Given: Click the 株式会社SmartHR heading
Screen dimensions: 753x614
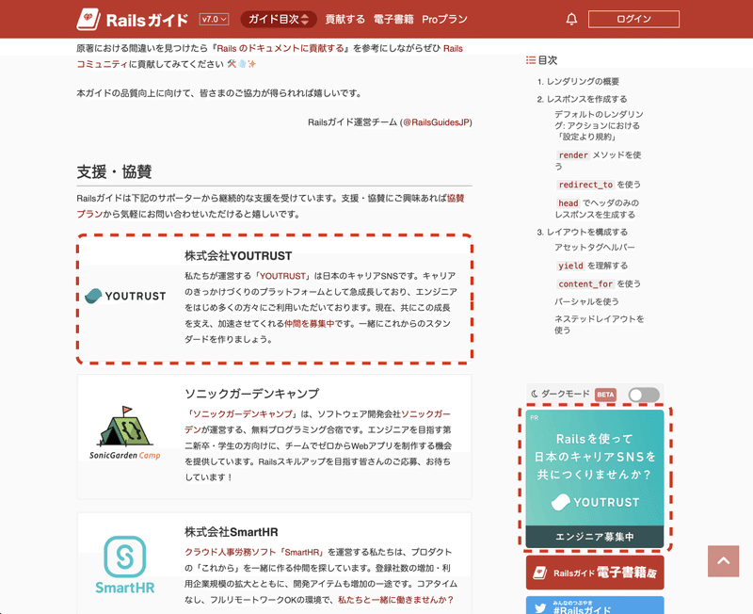Looking at the screenshot, I should tap(232, 532).
